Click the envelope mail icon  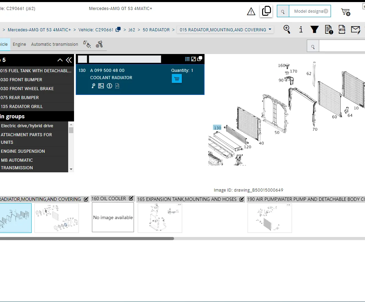tap(355, 30)
